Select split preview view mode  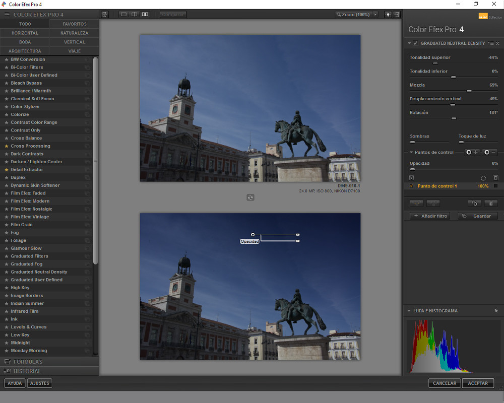(134, 14)
